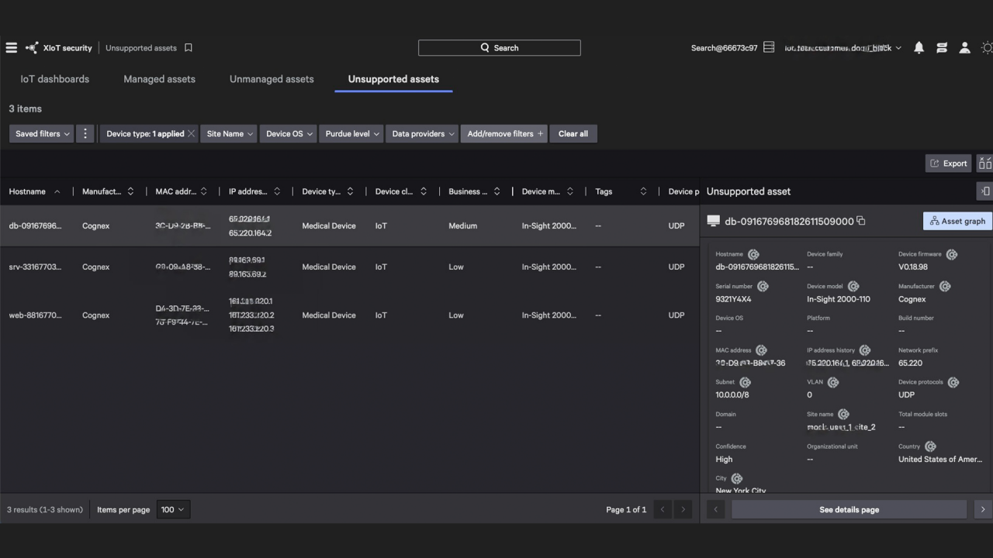
Task: Click data source icon next to MAC address field
Action: (x=761, y=350)
